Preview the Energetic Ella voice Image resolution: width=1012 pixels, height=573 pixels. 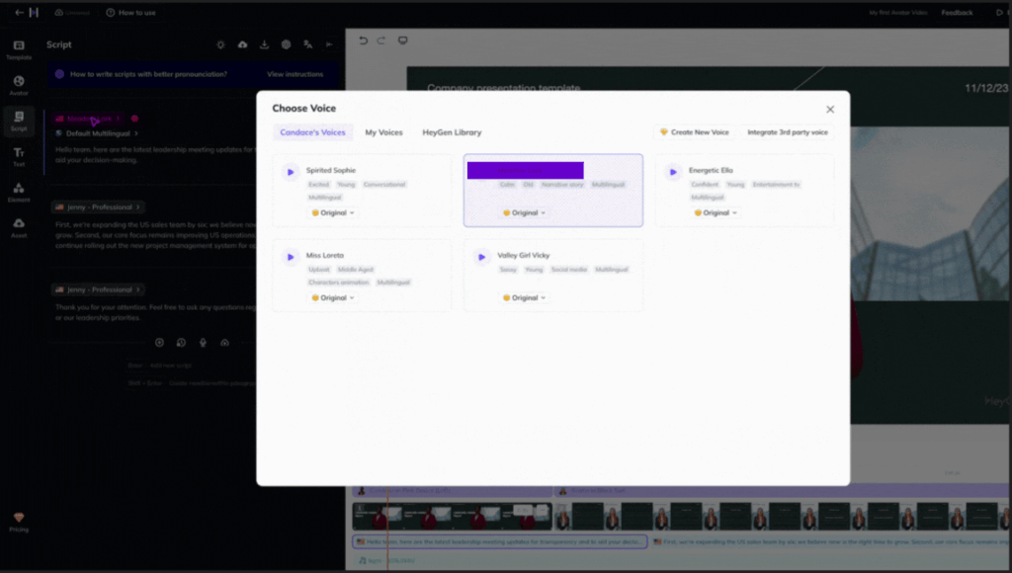click(x=673, y=172)
